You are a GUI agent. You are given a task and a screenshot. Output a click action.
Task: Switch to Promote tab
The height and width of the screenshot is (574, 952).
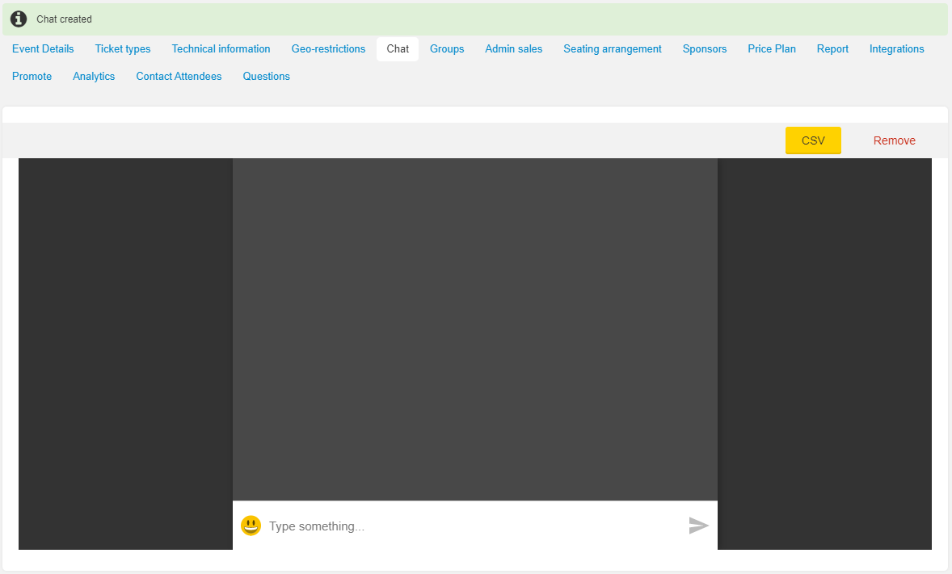32,77
